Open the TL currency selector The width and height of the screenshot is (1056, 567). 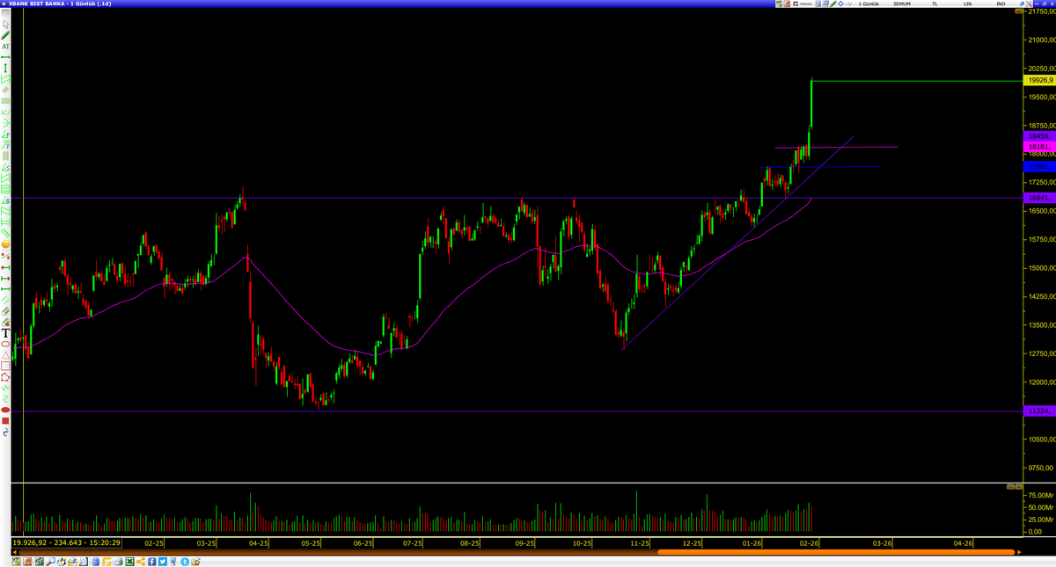(935, 4)
